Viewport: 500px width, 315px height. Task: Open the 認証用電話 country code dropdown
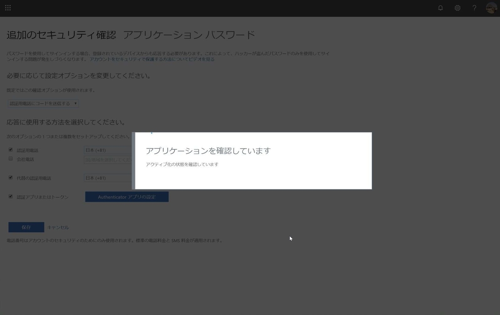pyautogui.click(x=107, y=150)
